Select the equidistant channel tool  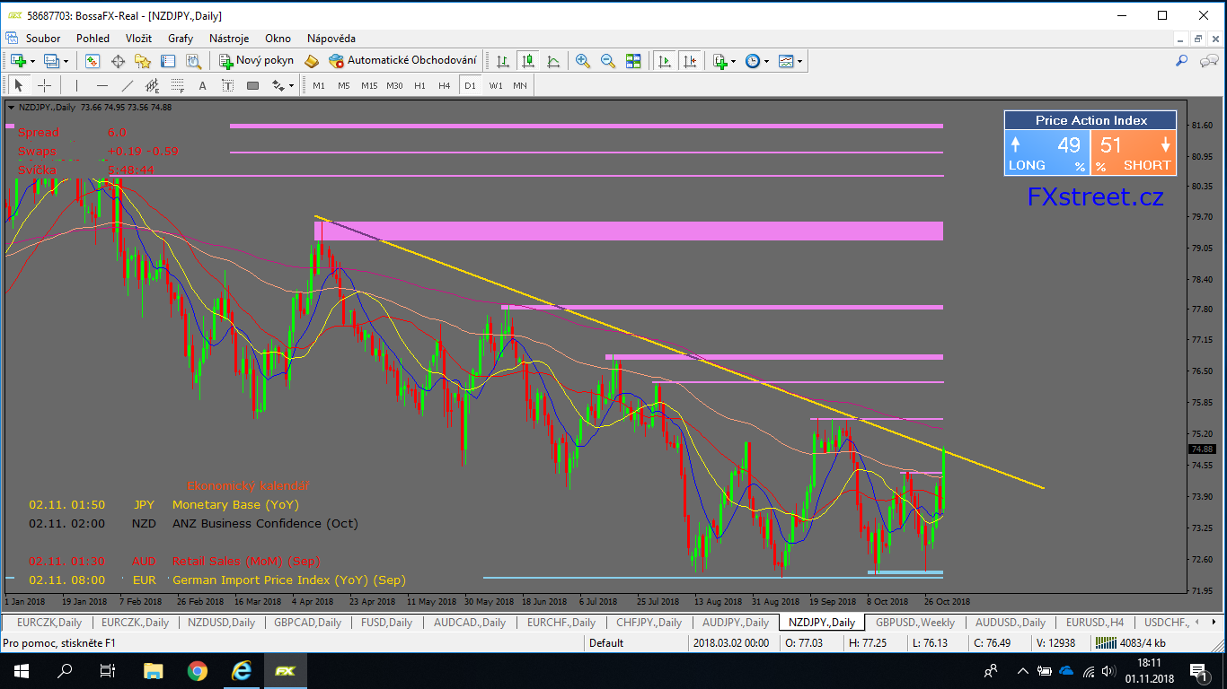tap(153, 85)
